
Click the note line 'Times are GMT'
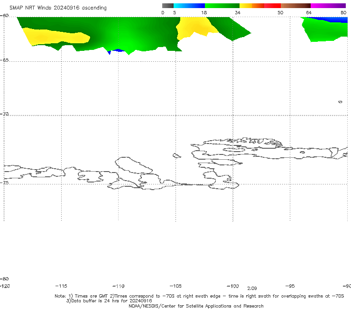click(x=92, y=296)
